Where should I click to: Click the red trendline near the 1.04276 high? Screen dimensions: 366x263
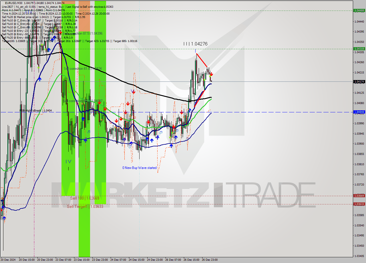pyautogui.click(x=202, y=60)
